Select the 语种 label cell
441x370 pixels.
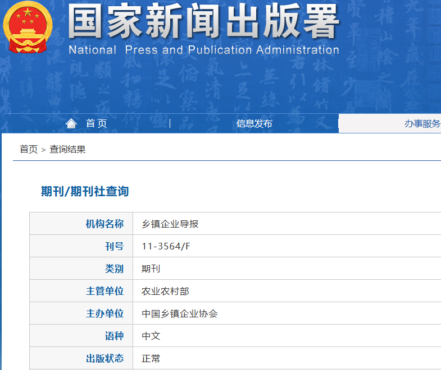81,336
